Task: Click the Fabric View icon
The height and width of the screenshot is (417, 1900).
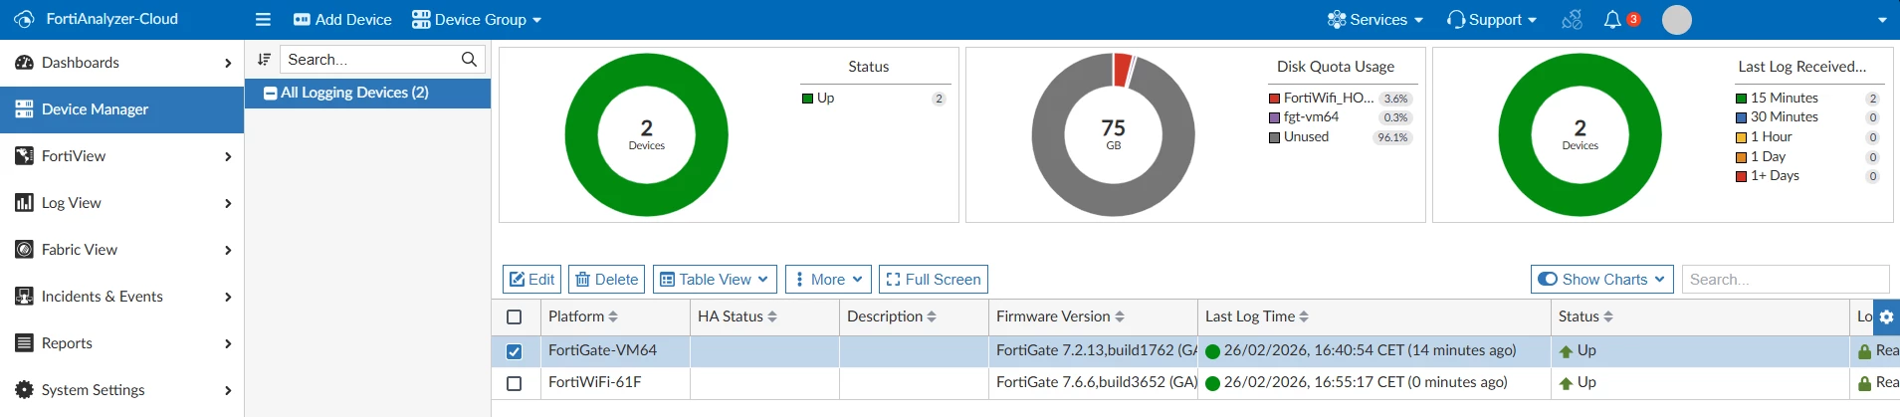Action: 24,250
